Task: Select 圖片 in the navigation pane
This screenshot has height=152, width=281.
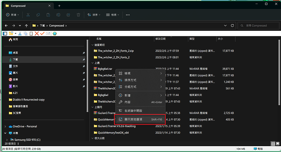Action: 15,73
